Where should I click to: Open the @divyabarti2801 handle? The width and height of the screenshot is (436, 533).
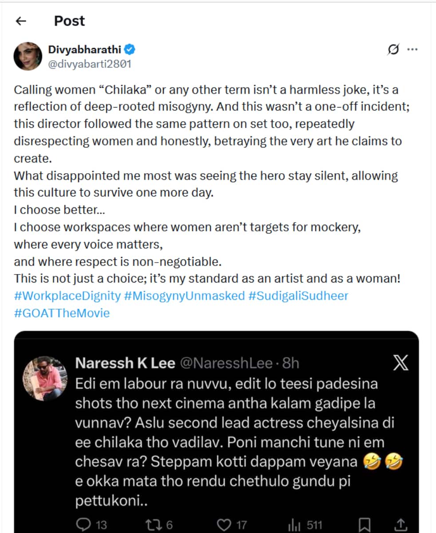[x=90, y=64]
